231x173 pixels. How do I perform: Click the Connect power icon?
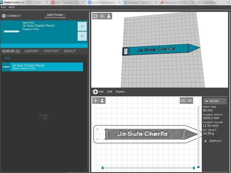click(x=4, y=16)
